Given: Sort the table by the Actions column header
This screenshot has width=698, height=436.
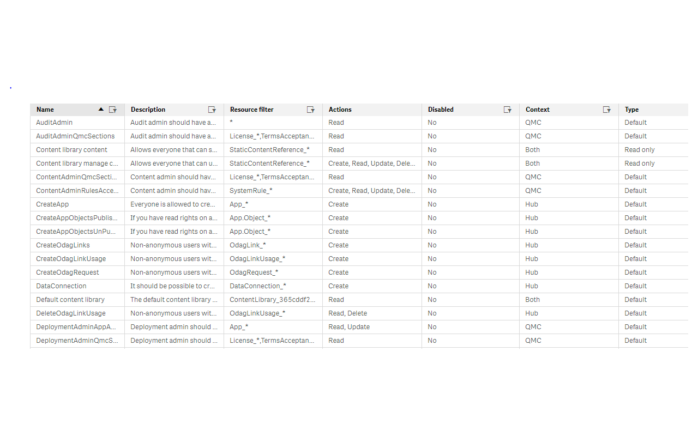Looking at the screenshot, I should pos(340,109).
